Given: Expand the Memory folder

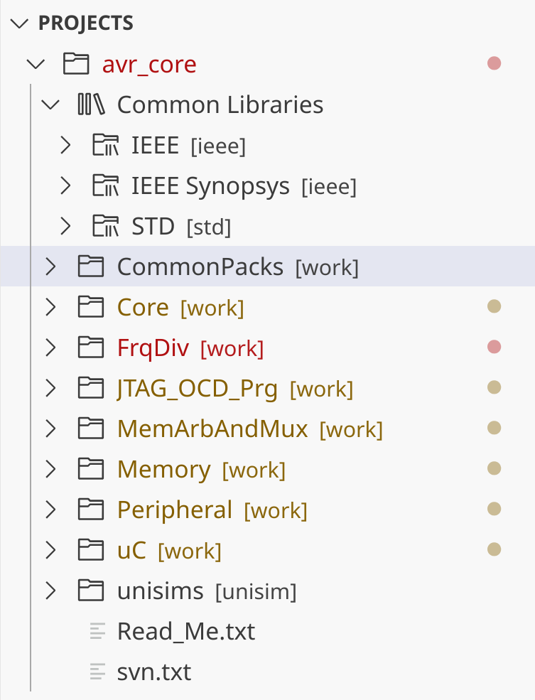Looking at the screenshot, I should 50,469.
